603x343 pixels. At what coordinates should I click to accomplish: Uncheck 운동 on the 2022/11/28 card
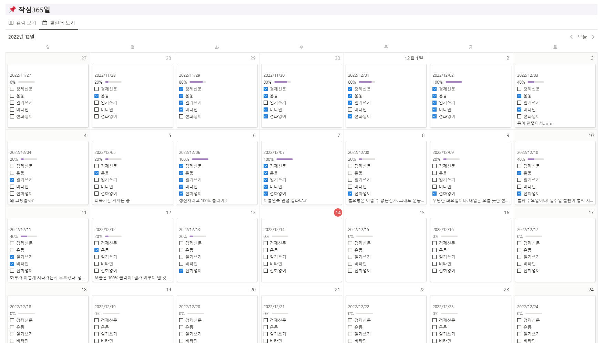[96, 96]
